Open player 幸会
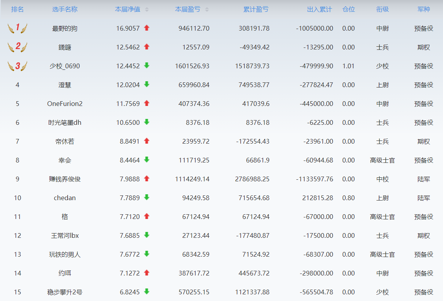Screen dimensions: 443x301 65,161
